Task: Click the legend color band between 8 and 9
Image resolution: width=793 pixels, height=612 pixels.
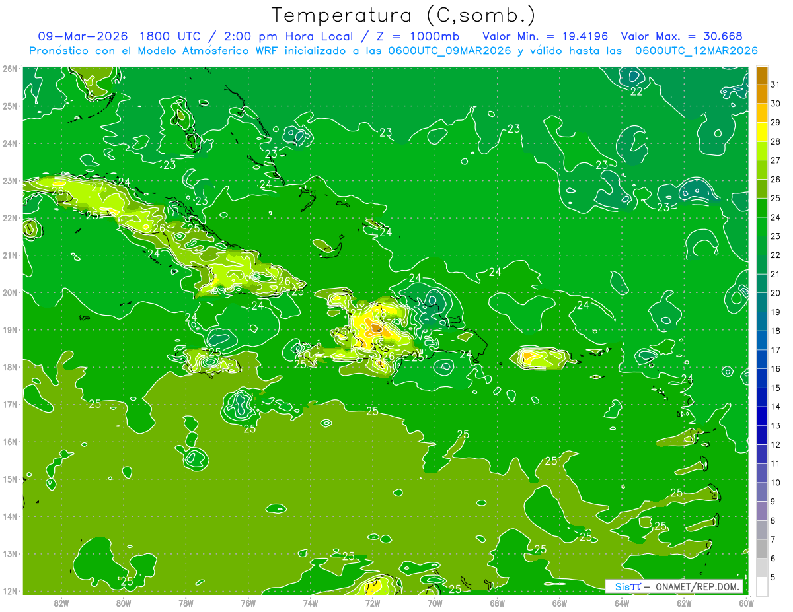Action: point(762,511)
